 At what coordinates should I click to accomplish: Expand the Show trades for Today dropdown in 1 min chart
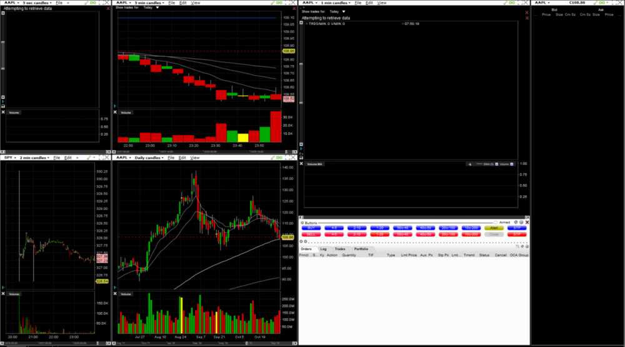click(343, 11)
